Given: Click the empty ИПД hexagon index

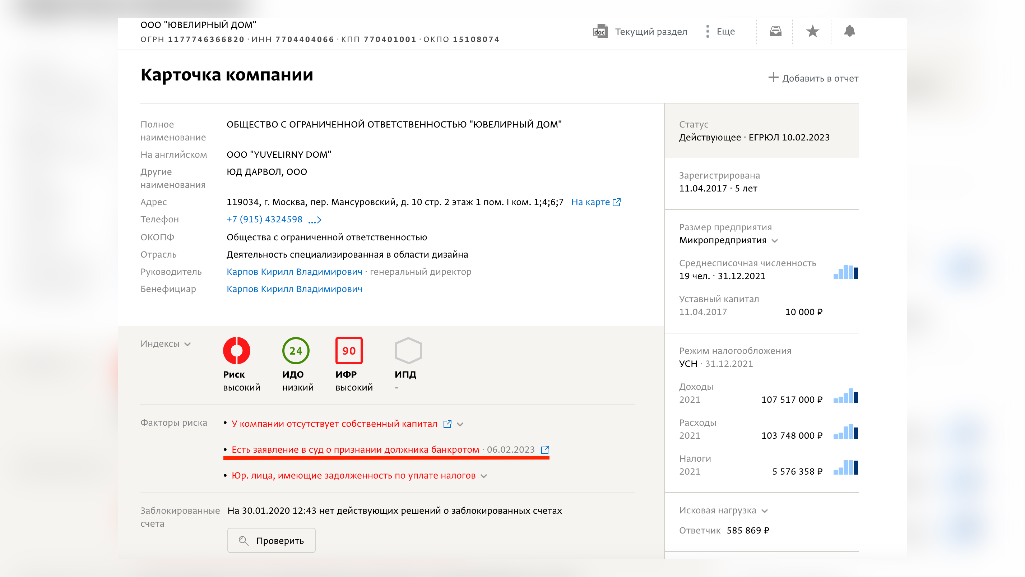Looking at the screenshot, I should pyautogui.click(x=408, y=351).
